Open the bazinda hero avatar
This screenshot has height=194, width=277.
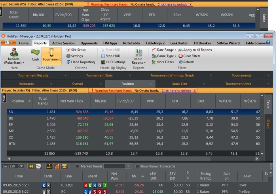[x=13, y=52]
